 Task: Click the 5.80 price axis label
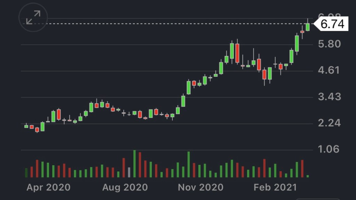(x=329, y=44)
